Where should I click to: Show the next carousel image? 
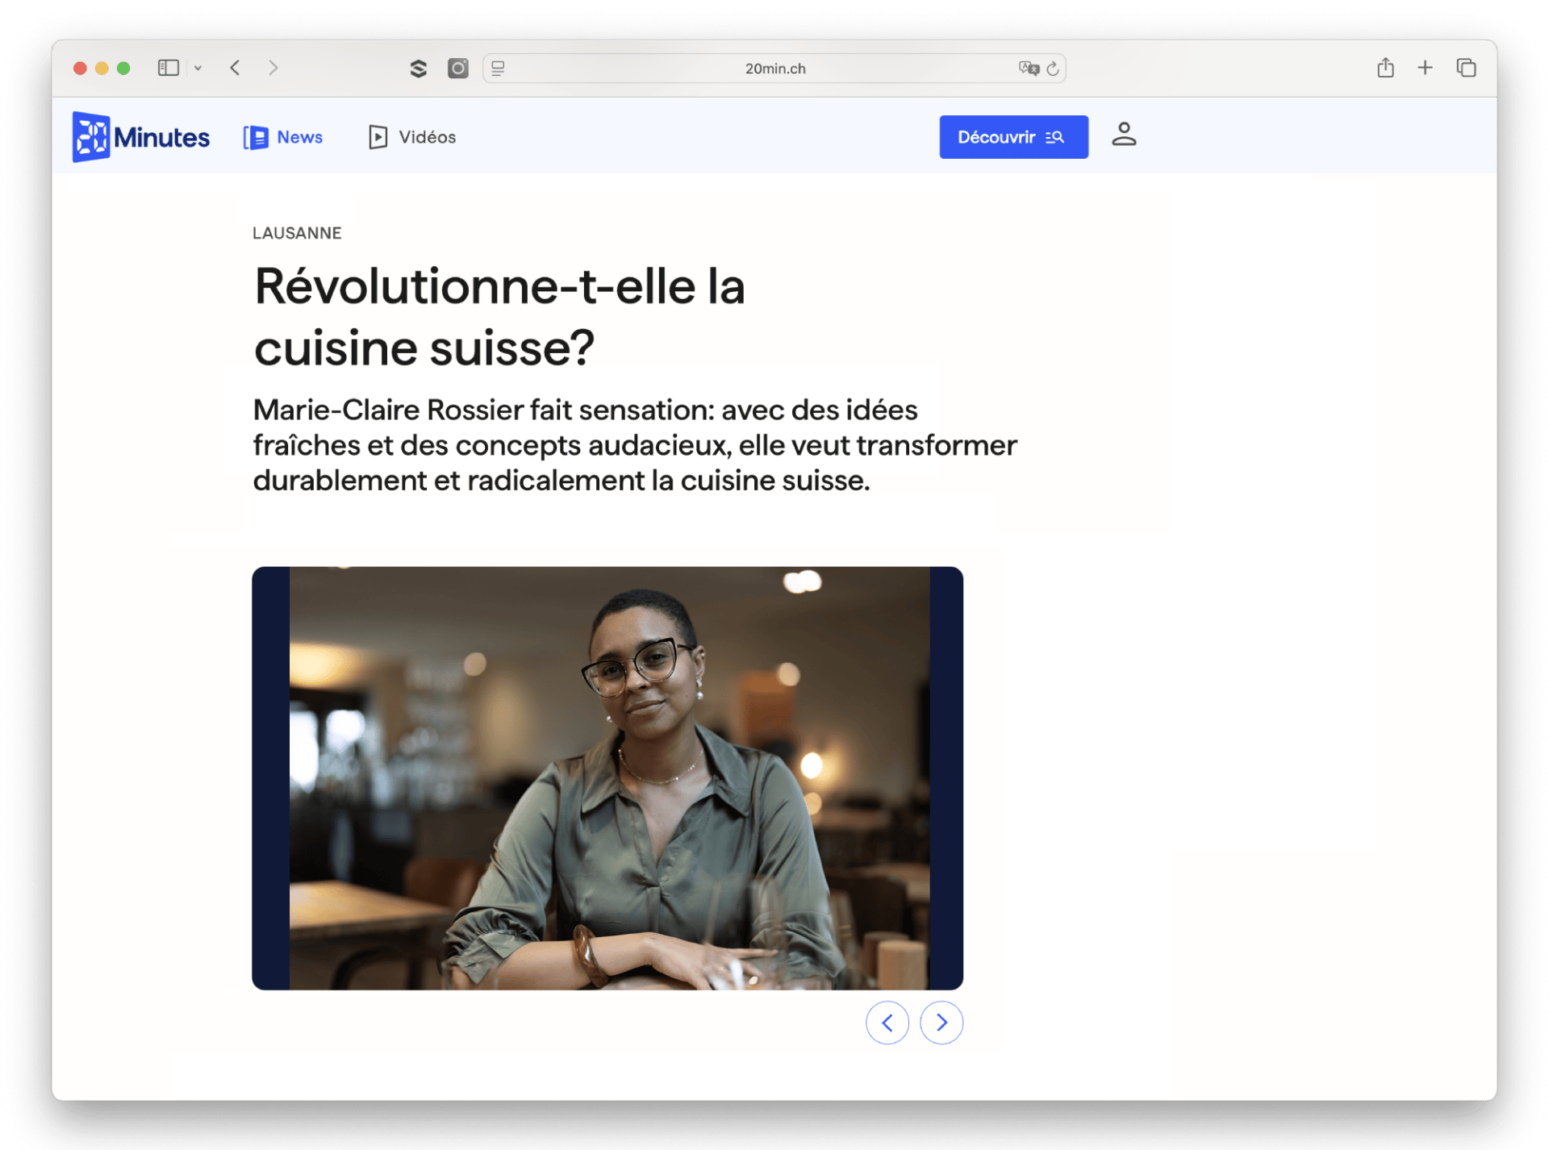(942, 1023)
